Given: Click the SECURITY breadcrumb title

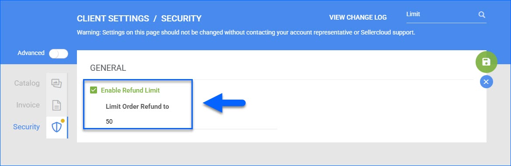Looking at the screenshot, I should 181,18.
